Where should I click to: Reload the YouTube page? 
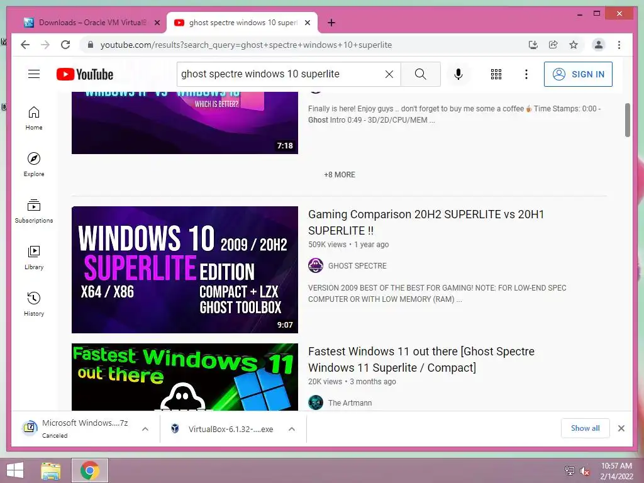(65, 45)
